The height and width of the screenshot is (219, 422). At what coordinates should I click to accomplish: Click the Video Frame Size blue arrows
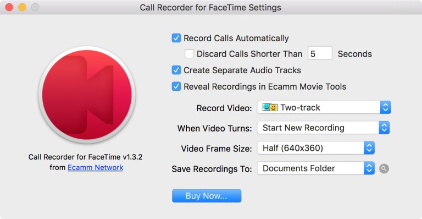click(x=369, y=148)
